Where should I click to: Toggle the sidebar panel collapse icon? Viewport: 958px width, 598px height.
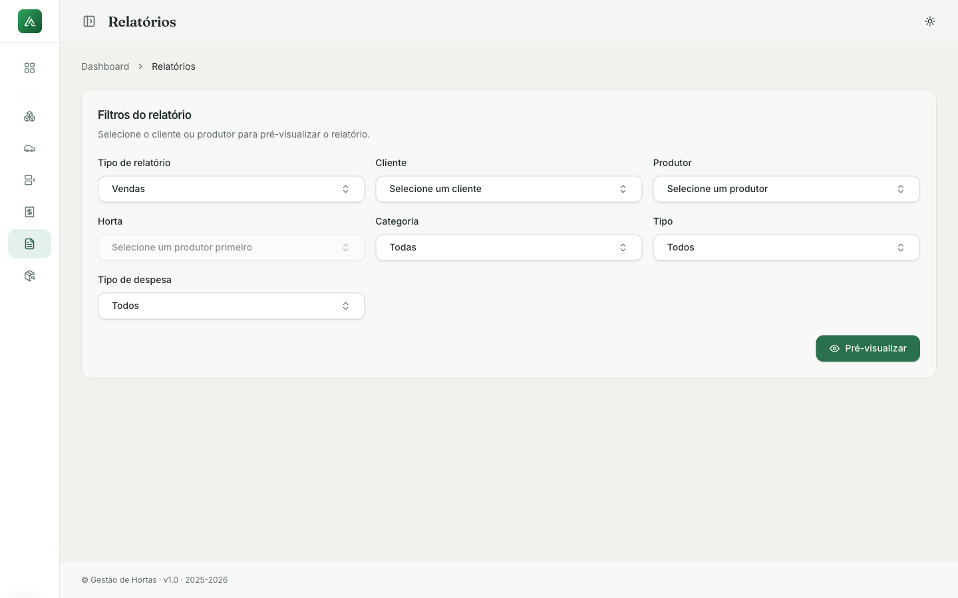coord(89,21)
